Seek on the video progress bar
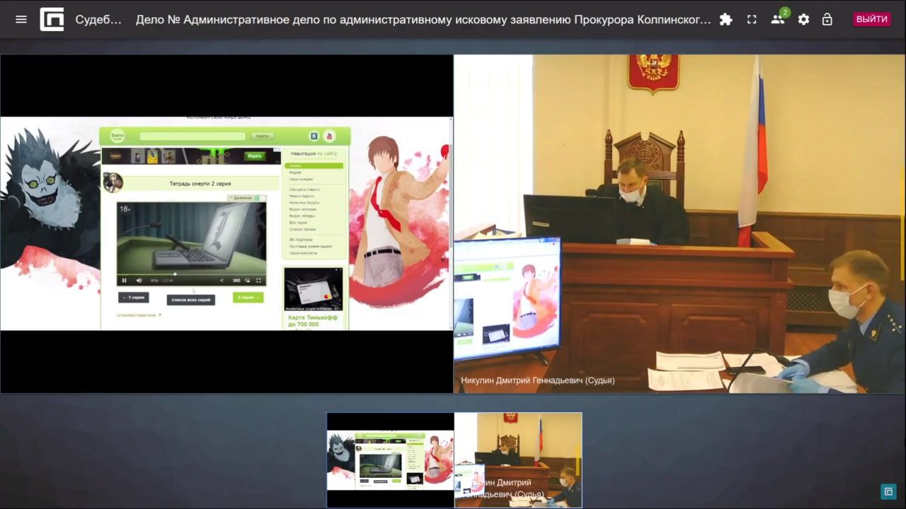Viewport: 906px width, 509px height. click(191, 274)
